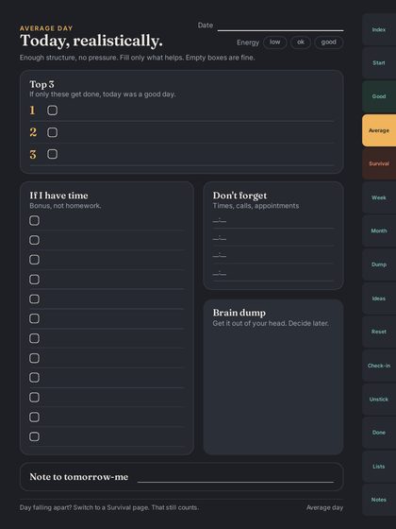Open the Check-in tab

379,366
